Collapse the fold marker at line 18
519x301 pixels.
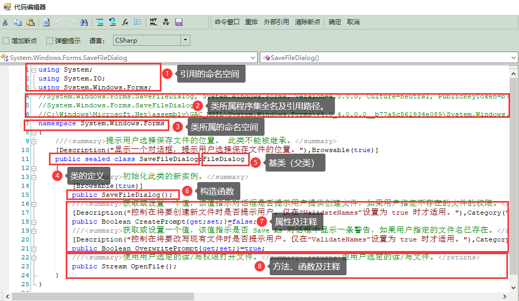point(34,222)
